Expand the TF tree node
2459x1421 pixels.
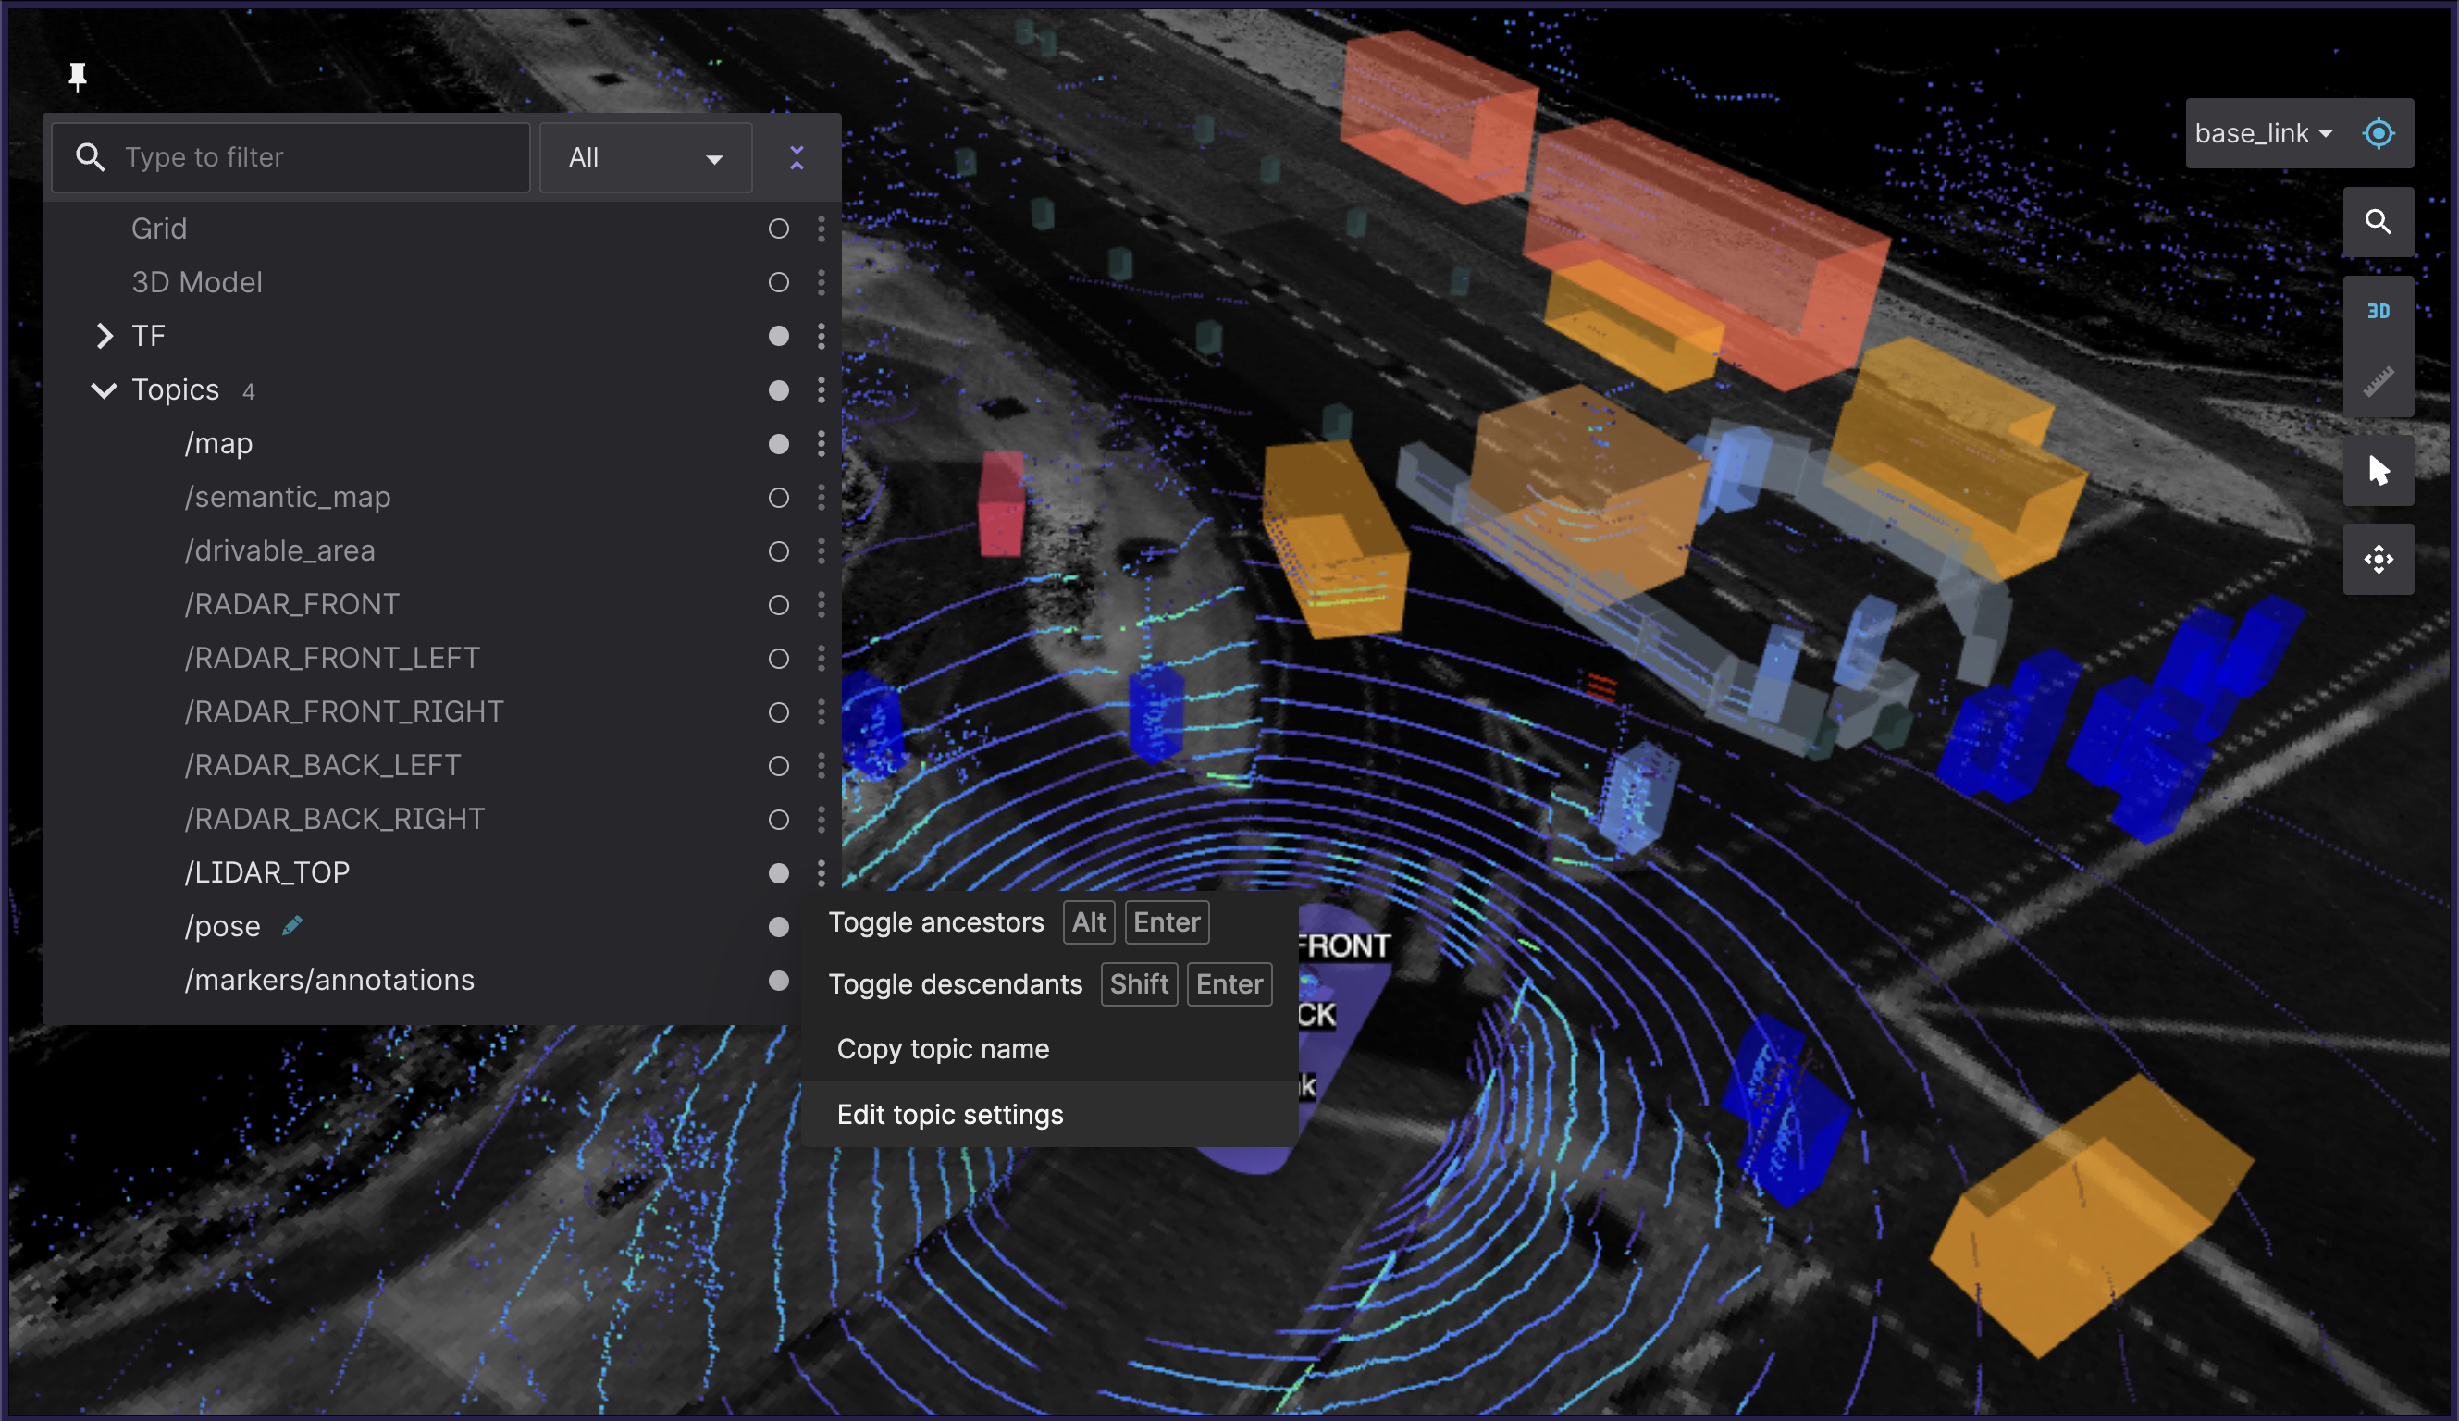point(105,336)
